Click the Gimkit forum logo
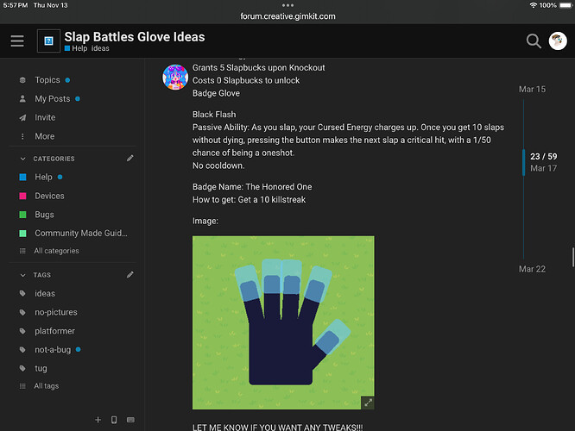 (x=48, y=41)
